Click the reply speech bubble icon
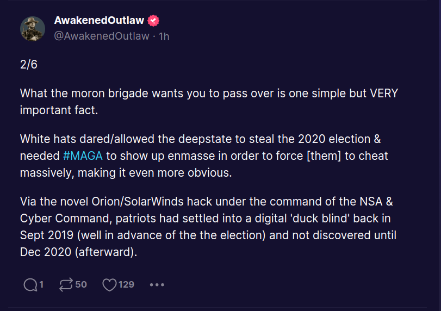Image resolution: width=441 pixels, height=311 pixels. click(x=30, y=284)
